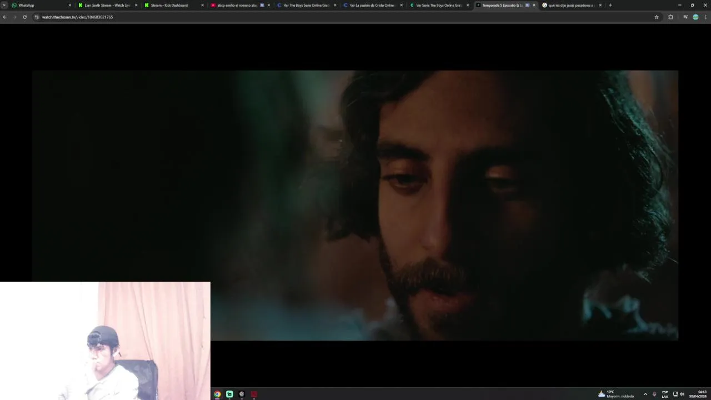The width and height of the screenshot is (711, 400).
Task: Close the WhatsApp tab
Action: [x=69, y=5]
